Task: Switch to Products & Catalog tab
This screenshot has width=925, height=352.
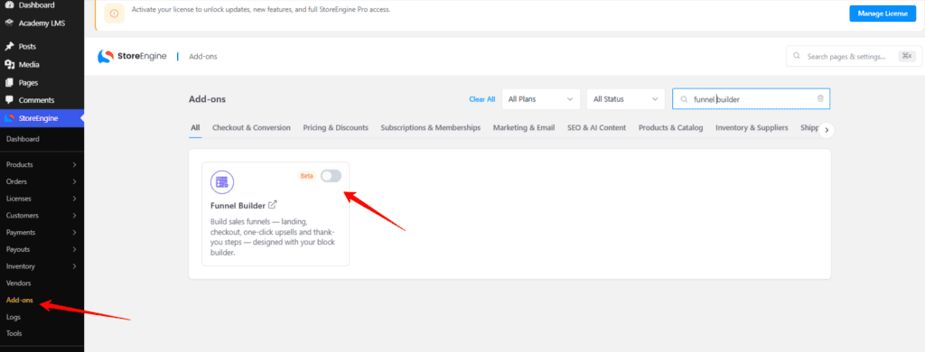Action: tap(671, 127)
